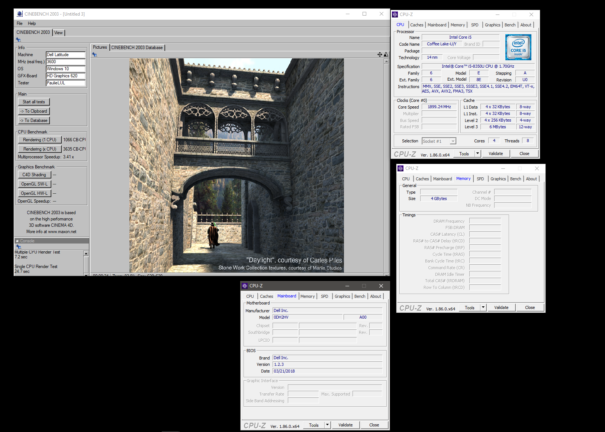Open Graphics tab in the CPU-tab CPU-Z window
The height and width of the screenshot is (432, 605).
493,25
